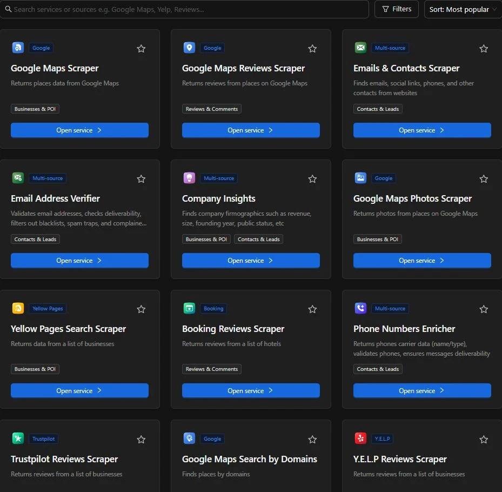The width and height of the screenshot is (502, 492).
Task: Click the Company Insights lightbulb icon
Action: 189,178
